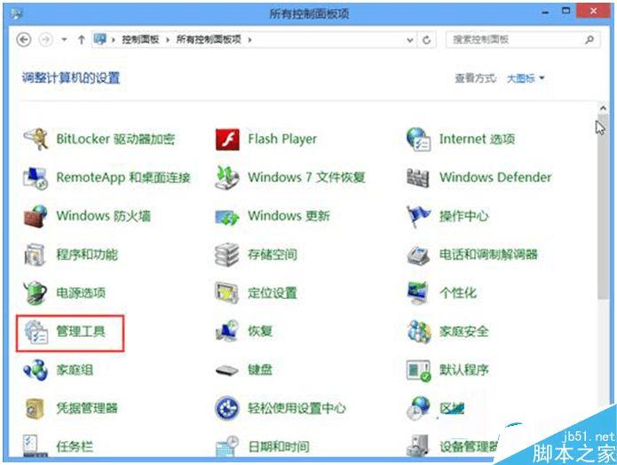617x465 pixels.
Task: Open the Flash Player icon
Action: tap(227, 139)
